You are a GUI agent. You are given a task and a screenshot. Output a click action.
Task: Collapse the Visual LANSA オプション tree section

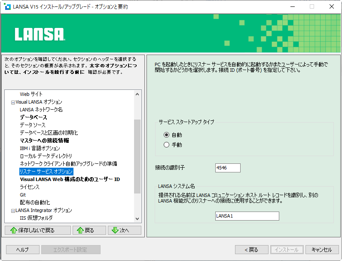point(13,102)
